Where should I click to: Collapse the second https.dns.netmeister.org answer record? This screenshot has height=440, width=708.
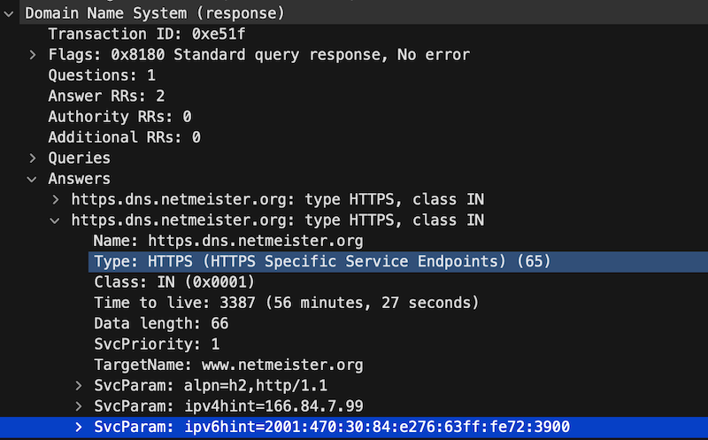pos(55,220)
